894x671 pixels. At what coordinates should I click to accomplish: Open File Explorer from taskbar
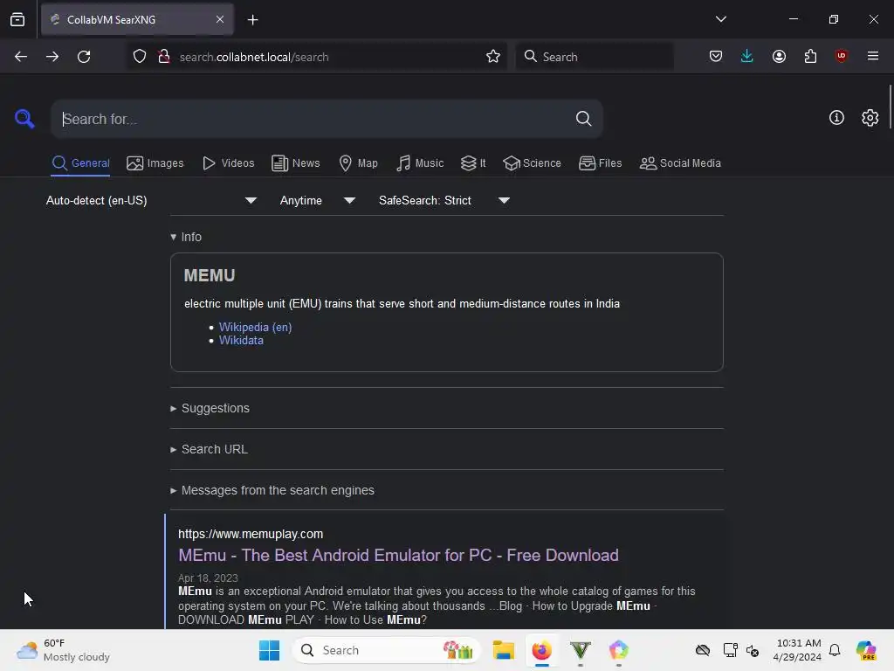504,650
